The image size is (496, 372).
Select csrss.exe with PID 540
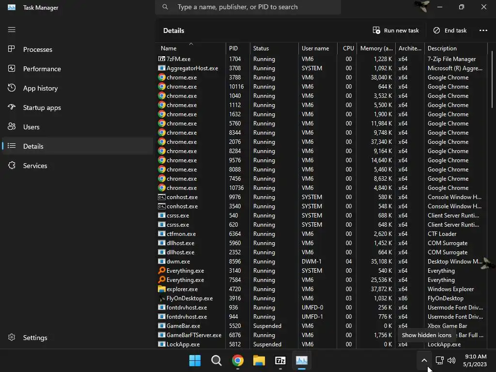pos(322,216)
